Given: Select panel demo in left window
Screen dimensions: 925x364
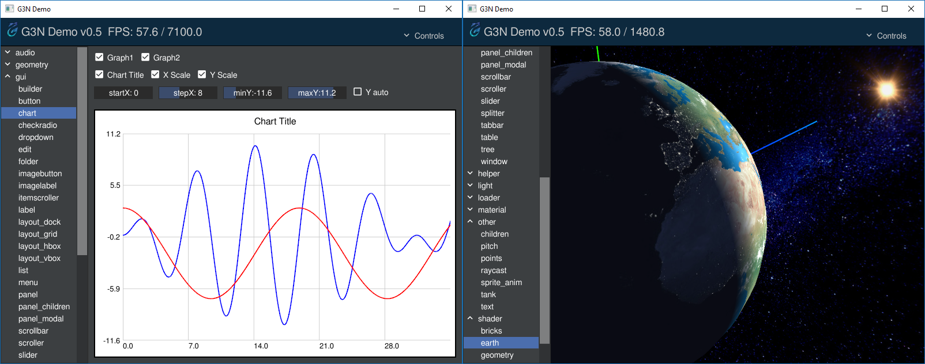Looking at the screenshot, I should tap(39, 294).
